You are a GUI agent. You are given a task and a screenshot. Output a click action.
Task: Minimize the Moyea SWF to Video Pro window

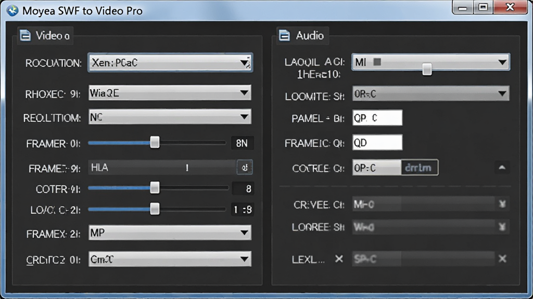[x=463, y=7]
